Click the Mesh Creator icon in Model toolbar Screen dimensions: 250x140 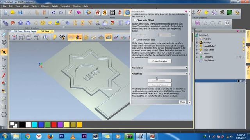pyautogui.click(x=127, y=12)
